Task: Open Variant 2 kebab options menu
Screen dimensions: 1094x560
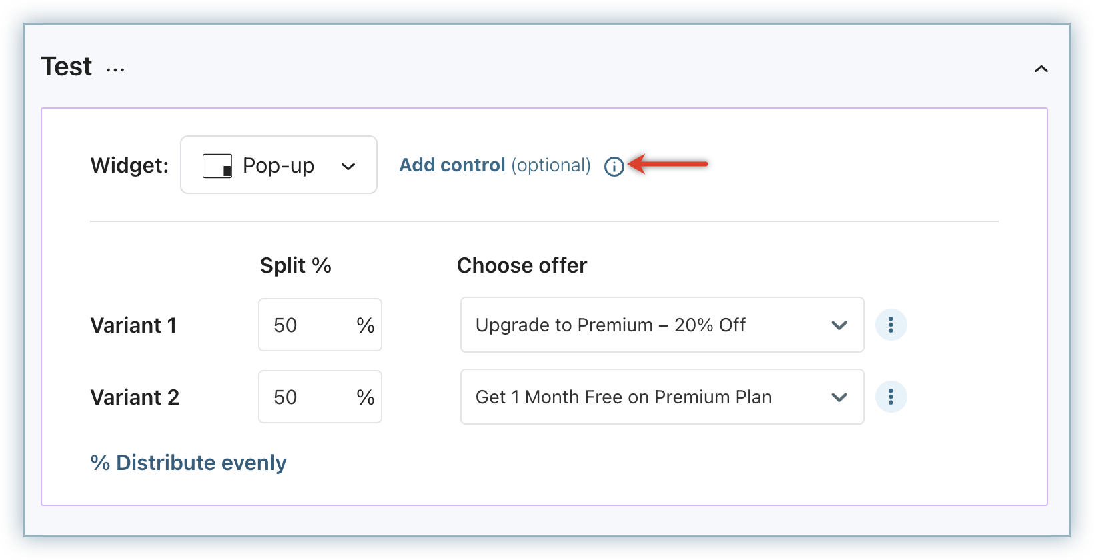Action: pos(891,397)
